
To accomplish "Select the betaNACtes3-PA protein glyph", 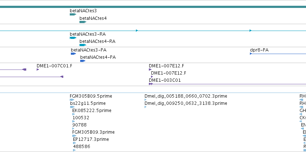I will [x=73, y=54].
